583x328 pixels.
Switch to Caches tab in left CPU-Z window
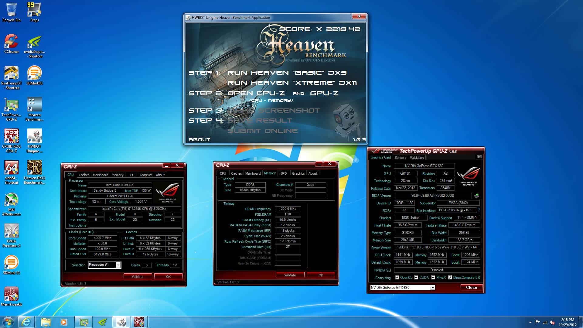[84, 175]
